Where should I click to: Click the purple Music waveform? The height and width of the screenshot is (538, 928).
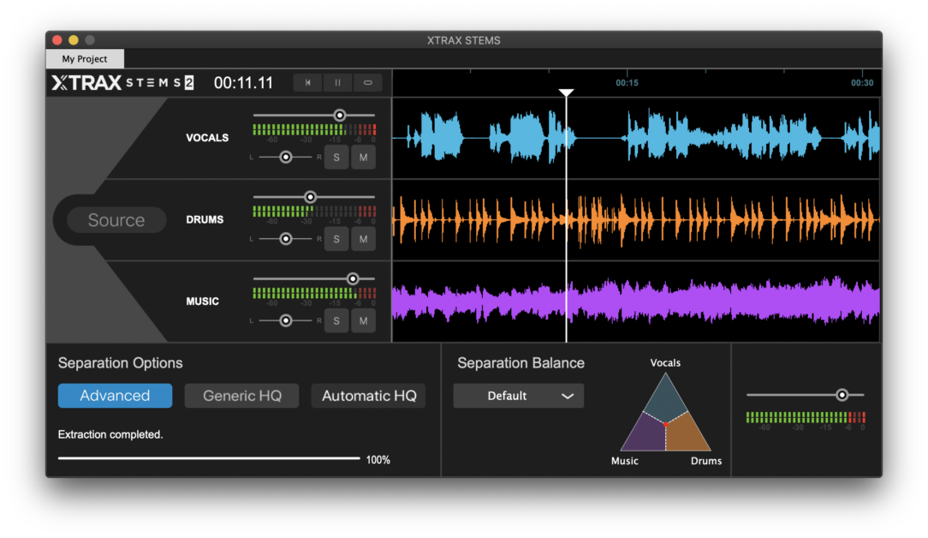pos(636,301)
